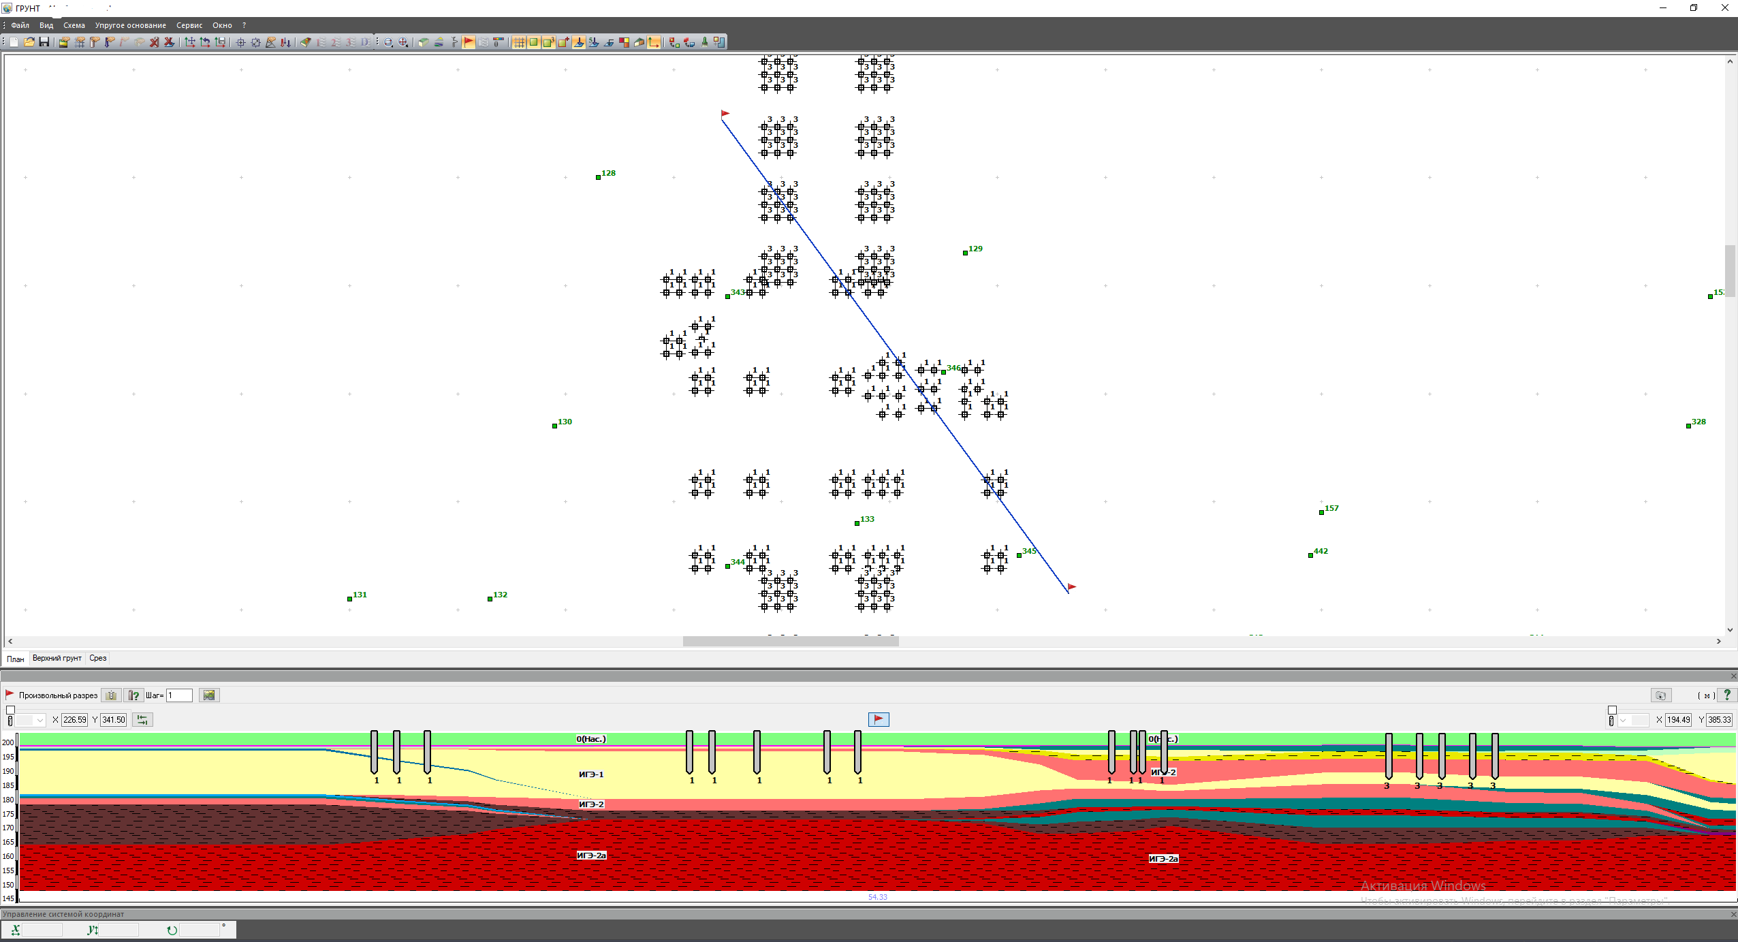Image resolution: width=1738 pixels, height=942 pixels.
Task: Click the zoom window magnifier icon
Action: coord(388,42)
